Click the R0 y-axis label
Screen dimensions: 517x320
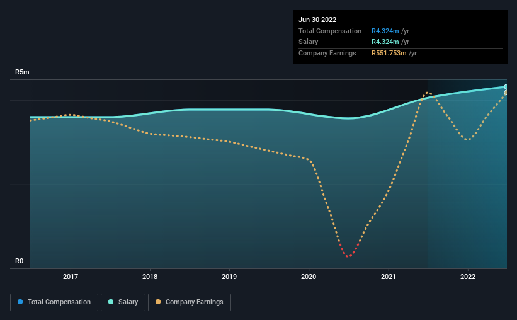[x=19, y=261]
